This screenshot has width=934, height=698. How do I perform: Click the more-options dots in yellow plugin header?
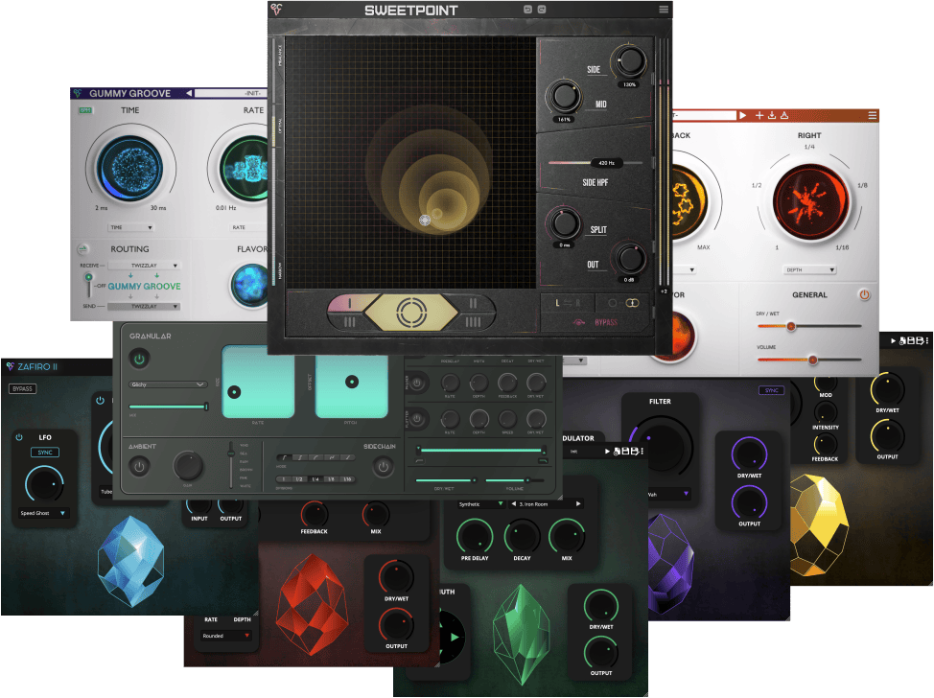coord(927,340)
